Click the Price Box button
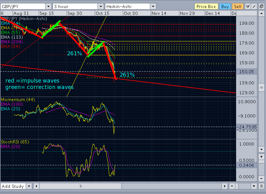 click(206, 6)
